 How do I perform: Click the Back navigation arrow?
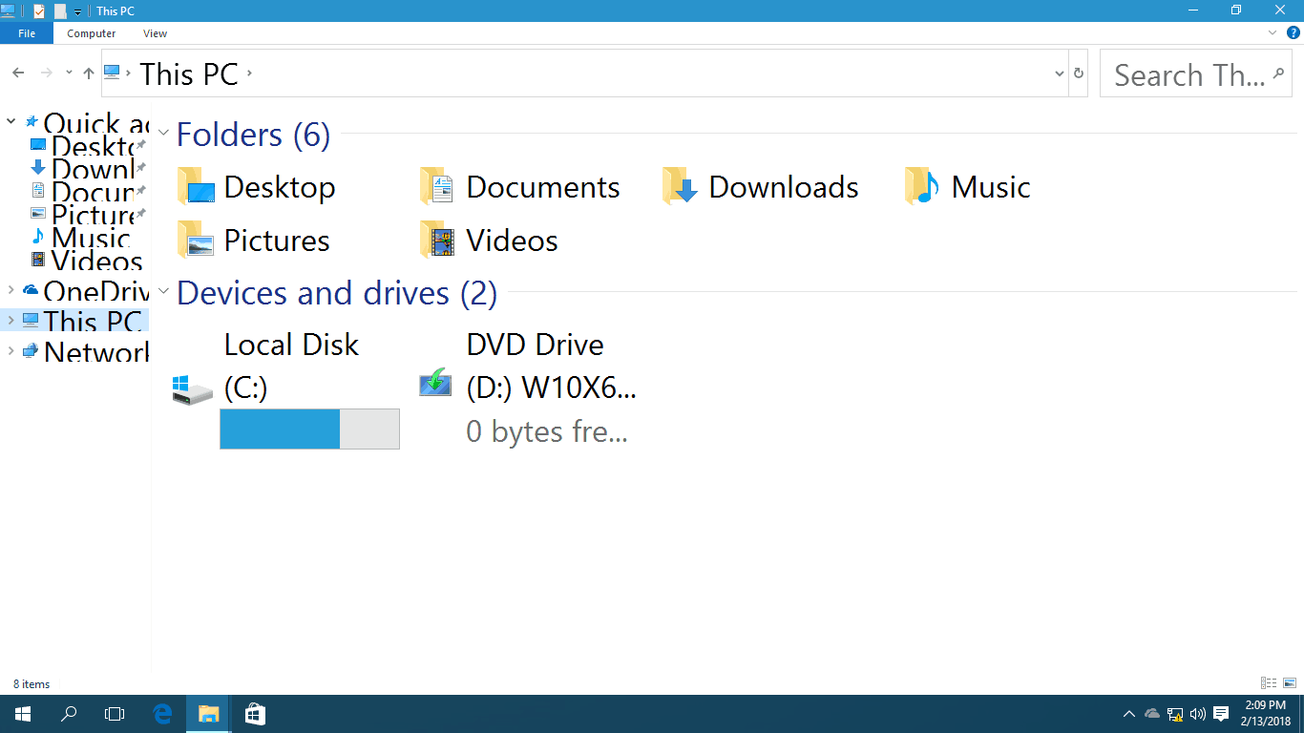[x=18, y=73]
